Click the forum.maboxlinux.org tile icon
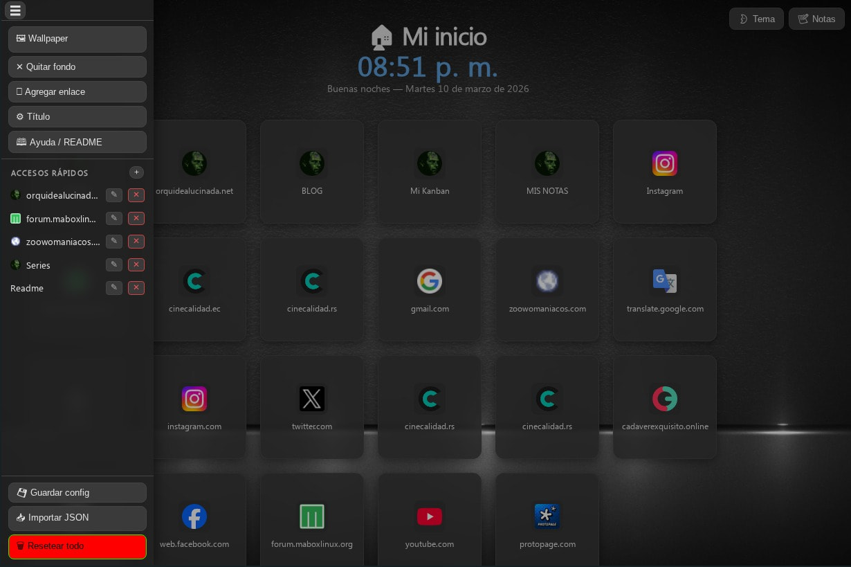 (x=312, y=516)
